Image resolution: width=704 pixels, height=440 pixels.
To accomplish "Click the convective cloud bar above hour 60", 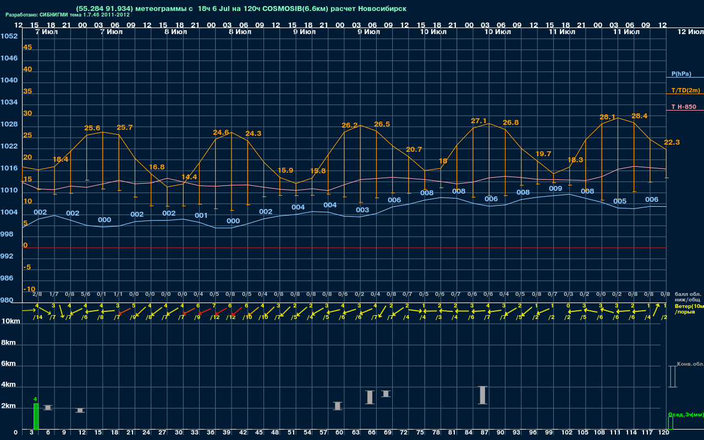I will pyautogui.click(x=338, y=406).
